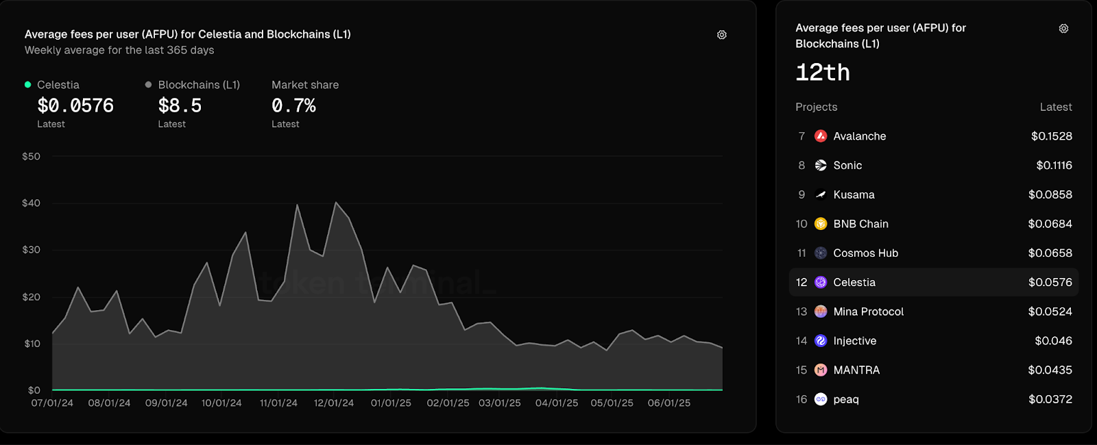Click the MANTRA logo icon
Viewport: 1097px width, 445px height.
(821, 370)
